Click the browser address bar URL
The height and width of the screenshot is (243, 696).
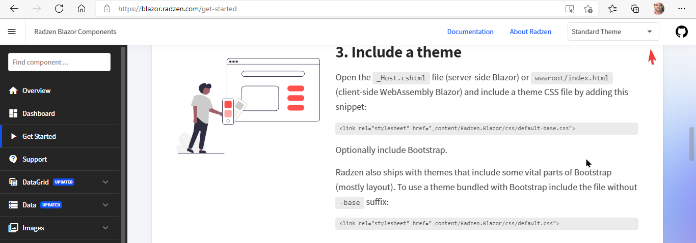pyautogui.click(x=177, y=9)
